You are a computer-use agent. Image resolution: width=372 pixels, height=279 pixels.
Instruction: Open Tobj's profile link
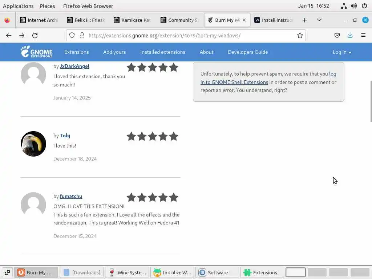[65, 136]
